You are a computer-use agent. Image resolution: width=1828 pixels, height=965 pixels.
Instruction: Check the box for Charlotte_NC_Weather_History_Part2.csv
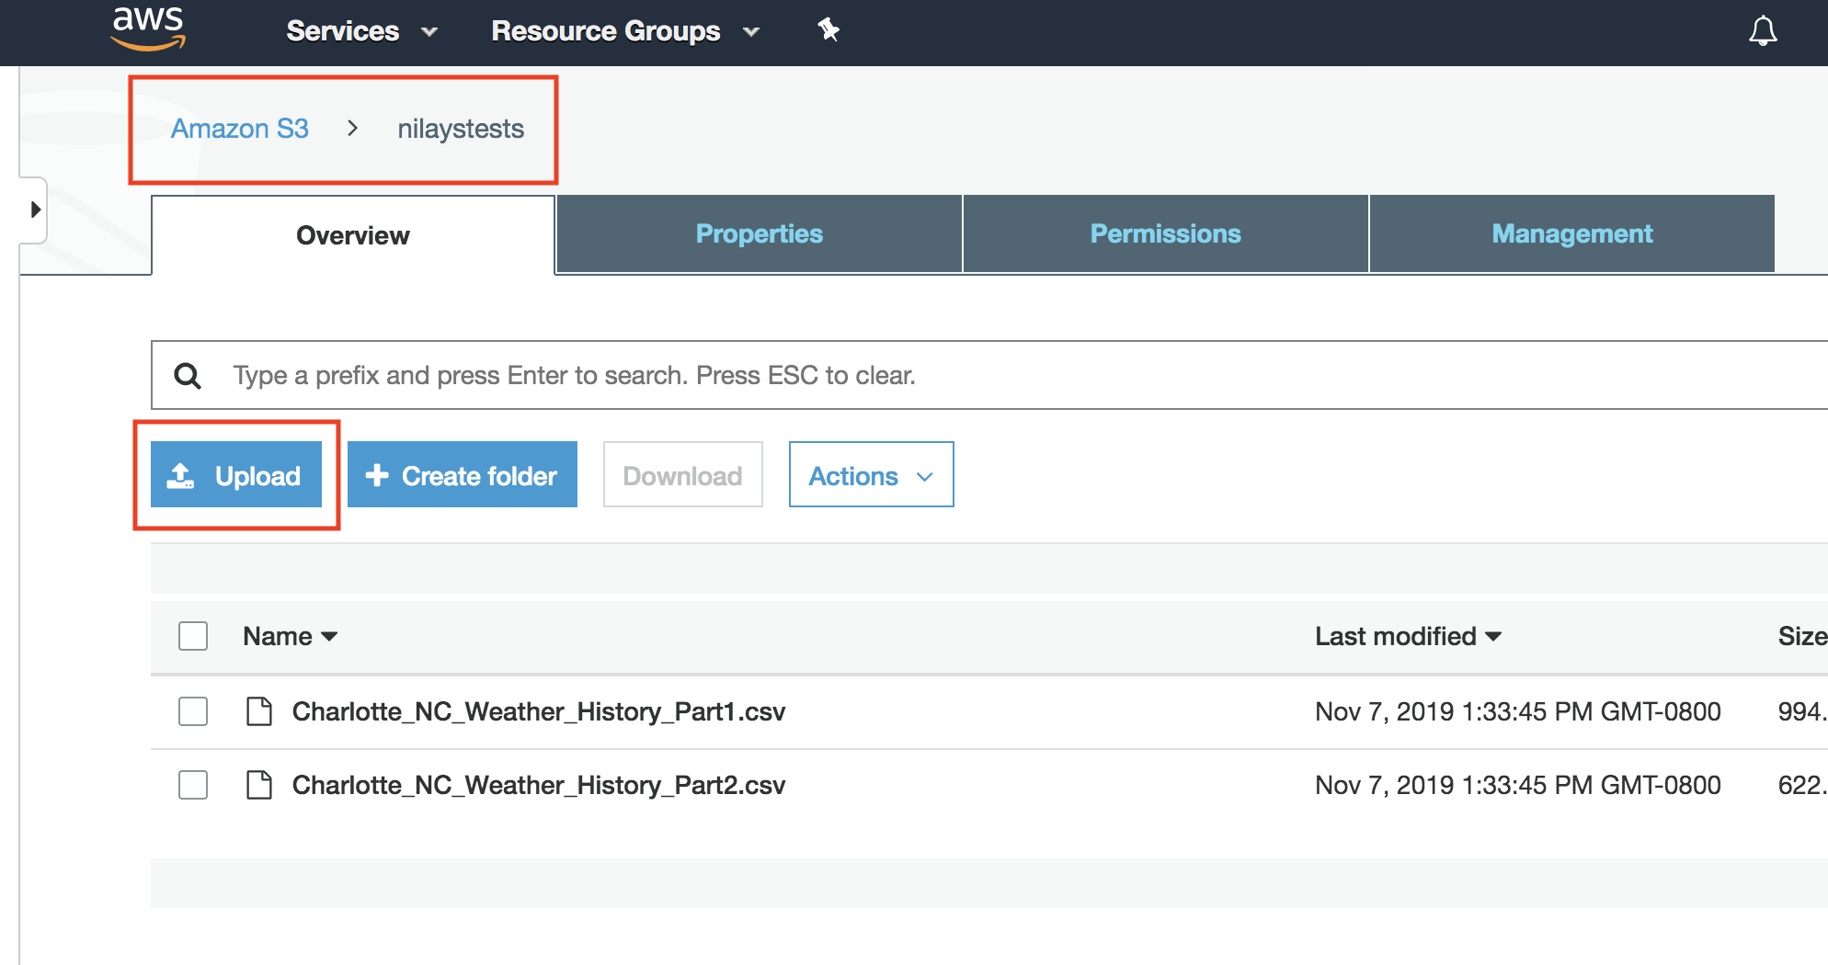point(193,785)
